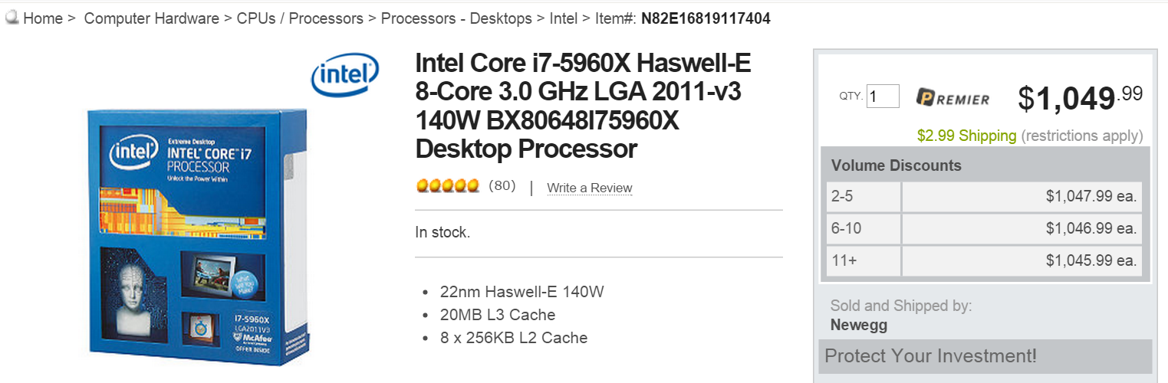Open Processors - Desktops breadcrumb
Screen dimensions: 1168x383
[x=456, y=18]
